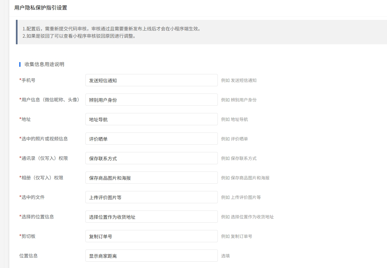
Task: Click the 例如 选择位置作为收货地址 hint text
Action: [x=247, y=217]
